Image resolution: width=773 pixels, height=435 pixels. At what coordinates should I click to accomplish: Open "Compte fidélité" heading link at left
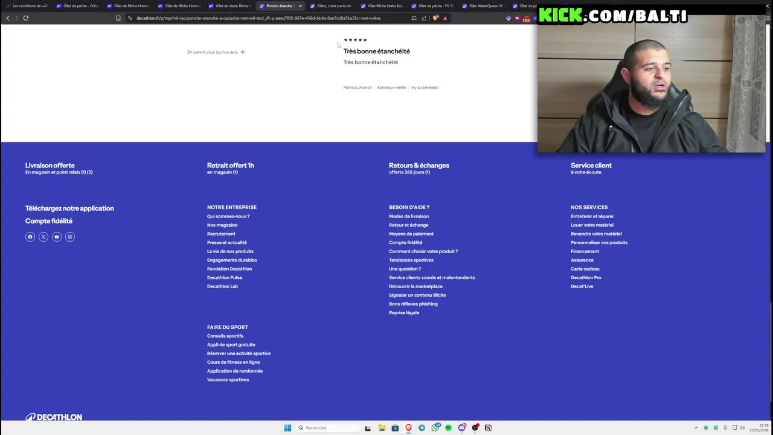point(49,221)
